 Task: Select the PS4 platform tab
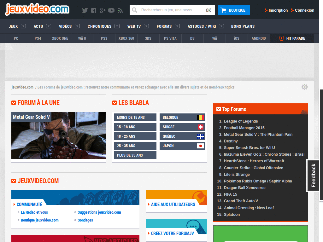pyautogui.click(x=38, y=38)
